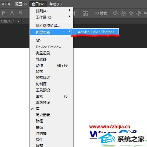Open the 工具预设 panel
The image size is (147, 147).
point(51,90)
